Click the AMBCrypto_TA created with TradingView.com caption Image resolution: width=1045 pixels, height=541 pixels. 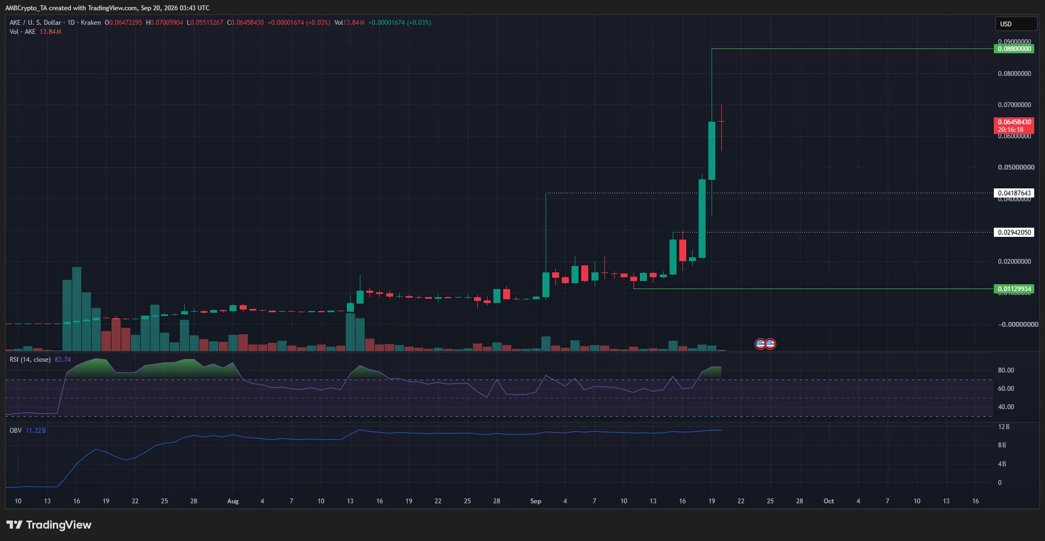coord(107,8)
